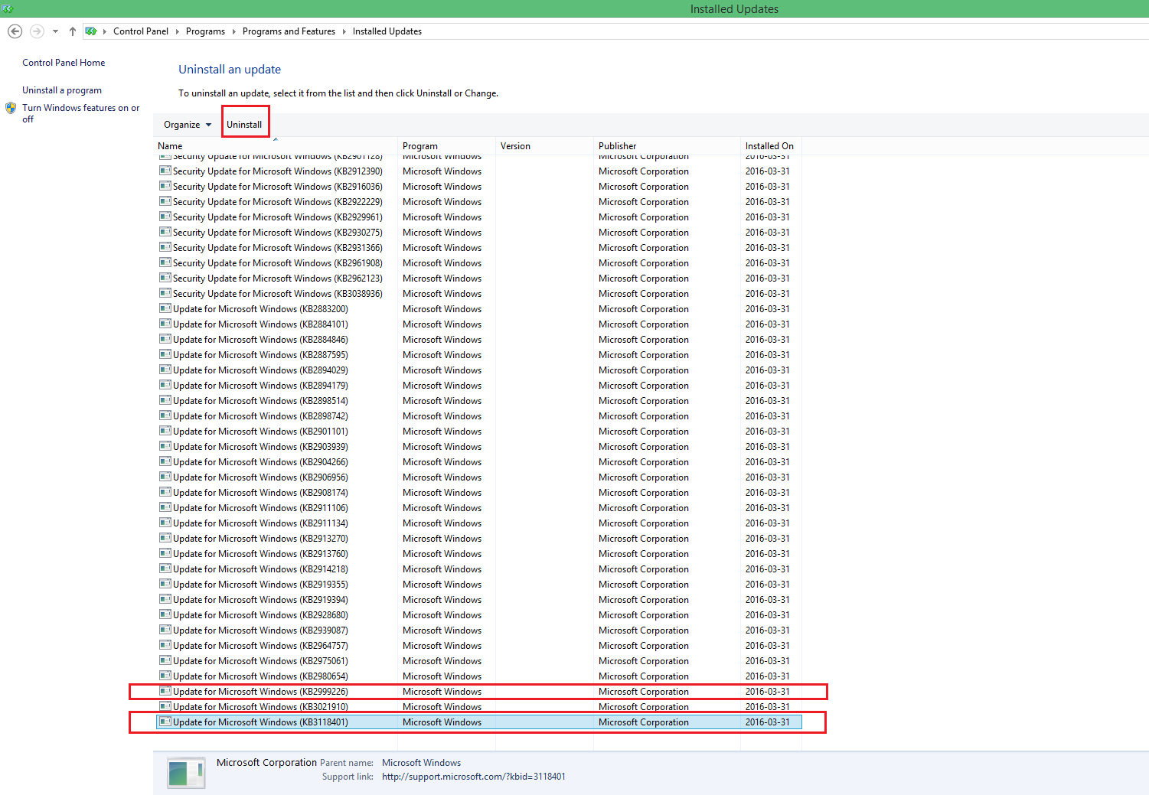1149x795 pixels.
Task: Select Update for Microsoft Windows (KB3118401)
Action: (479, 722)
